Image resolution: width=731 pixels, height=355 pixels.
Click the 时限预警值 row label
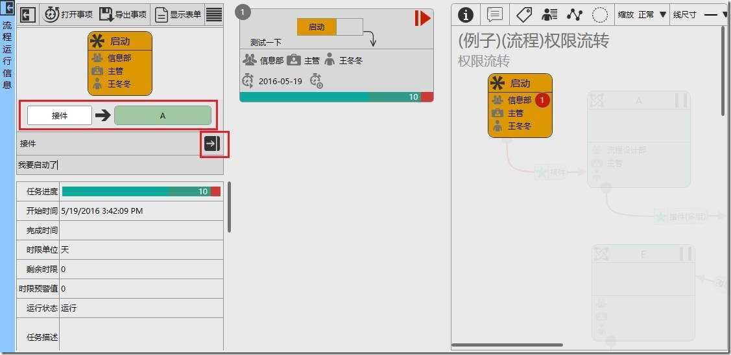[38, 288]
